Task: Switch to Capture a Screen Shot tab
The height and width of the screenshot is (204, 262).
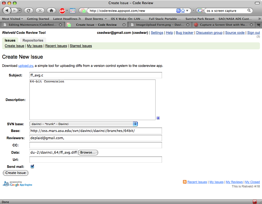Action: click(x=224, y=25)
